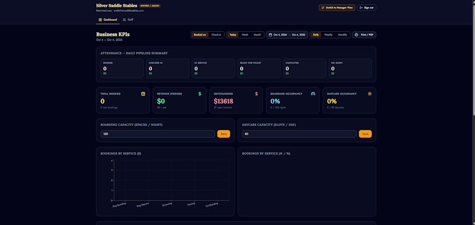Select the Check-in filter
Screen dimensions: 475x225
(216, 35)
